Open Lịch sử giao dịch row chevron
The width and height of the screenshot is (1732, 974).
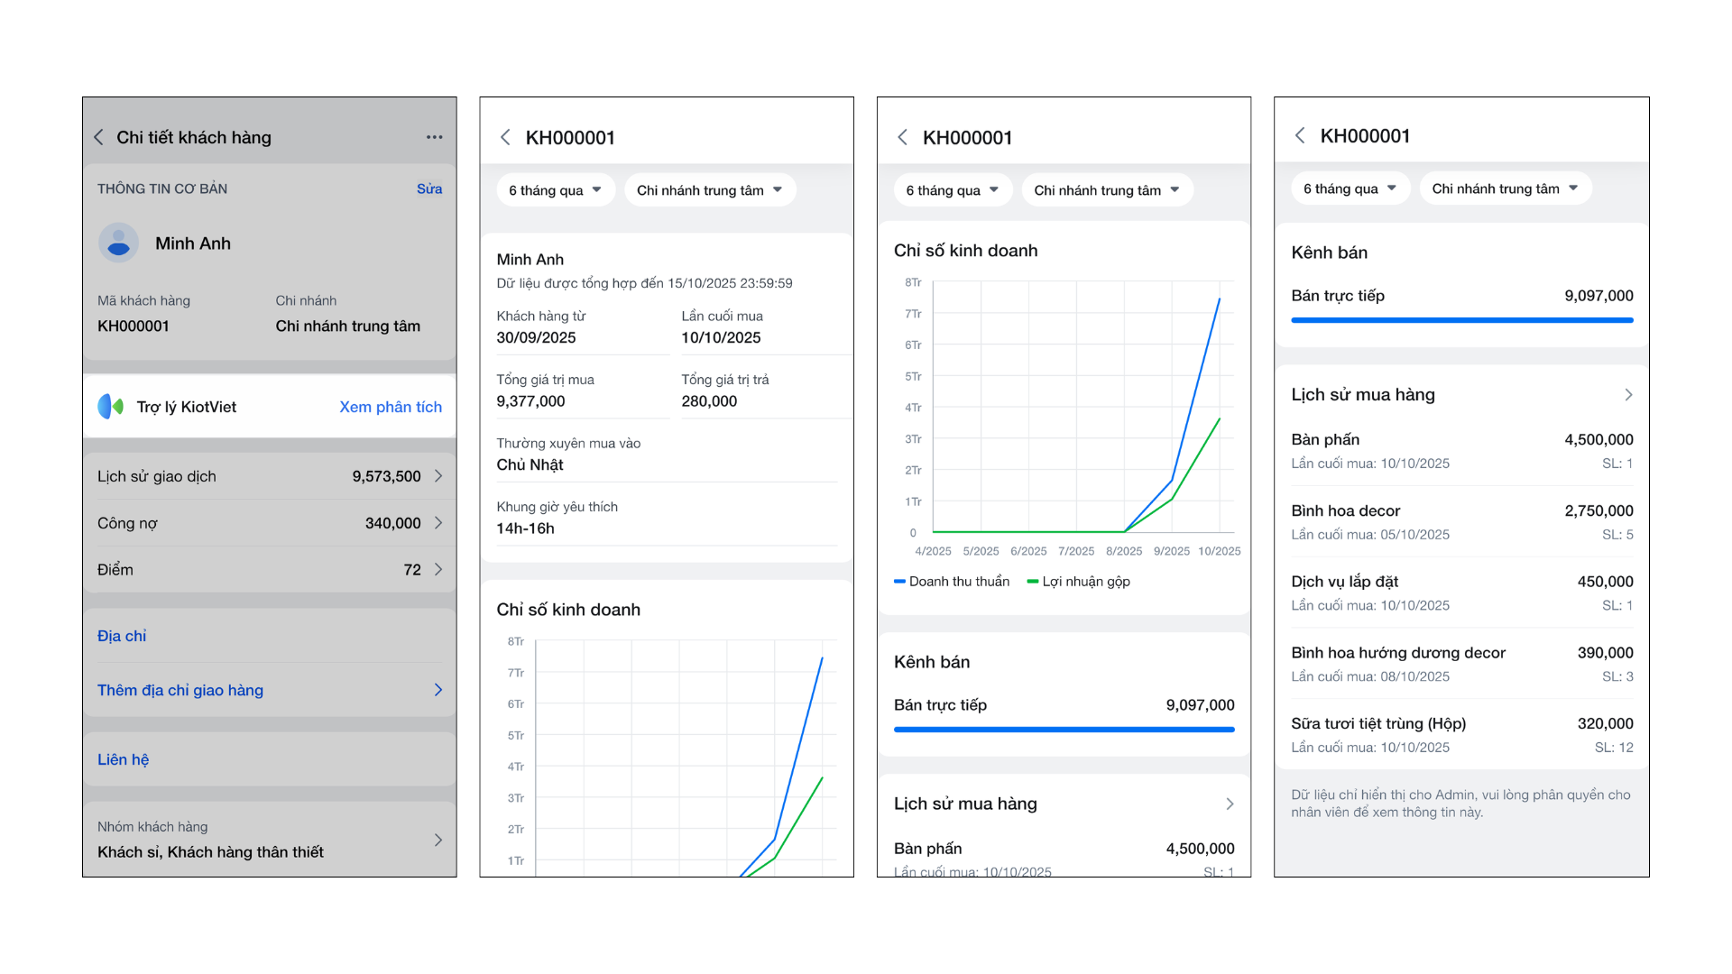point(438,476)
